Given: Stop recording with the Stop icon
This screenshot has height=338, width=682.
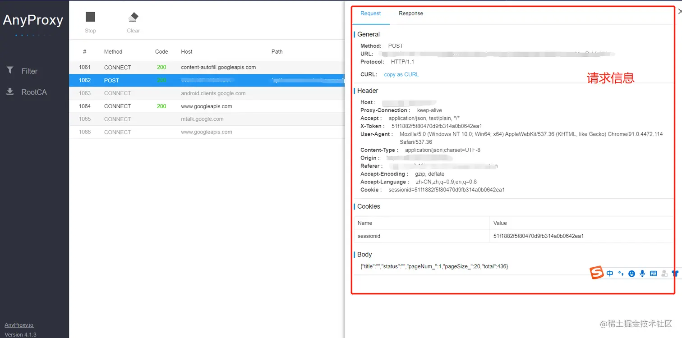Looking at the screenshot, I should pos(90,17).
